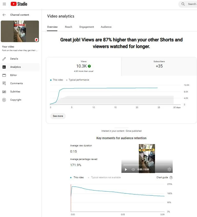
Task: Switch to the Overview tab
Action: coord(52,27)
